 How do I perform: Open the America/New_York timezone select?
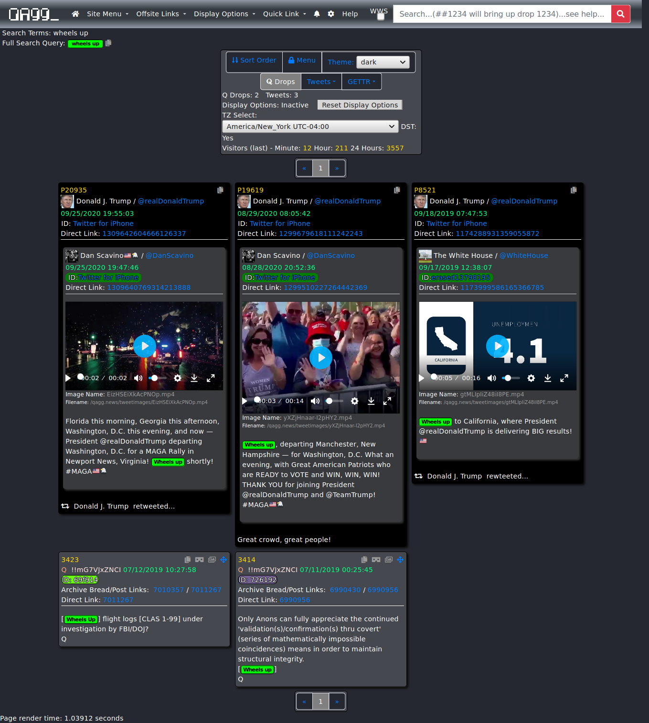pos(310,127)
